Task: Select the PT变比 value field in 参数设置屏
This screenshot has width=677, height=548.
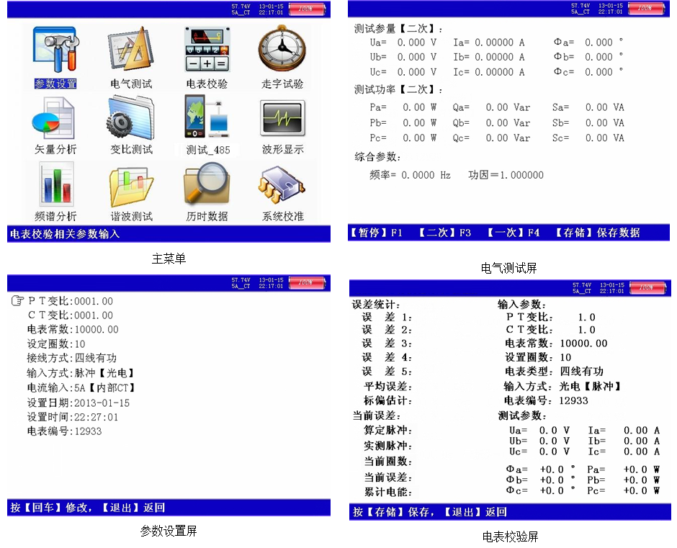Action: pyautogui.click(x=94, y=301)
